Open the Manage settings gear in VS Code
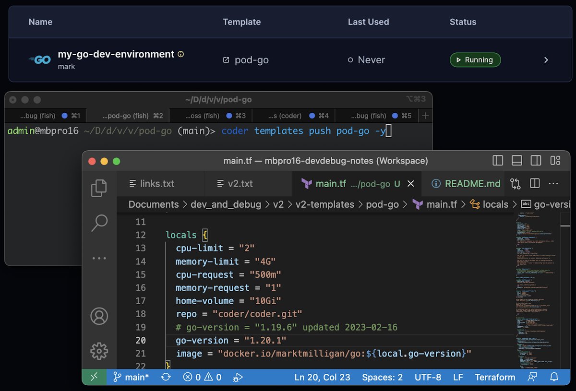Viewport: 576px width, 391px height. point(98,351)
